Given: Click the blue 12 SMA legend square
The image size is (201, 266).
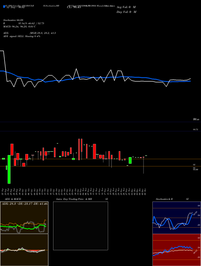Looking at the screenshot, I should coord(4,6).
